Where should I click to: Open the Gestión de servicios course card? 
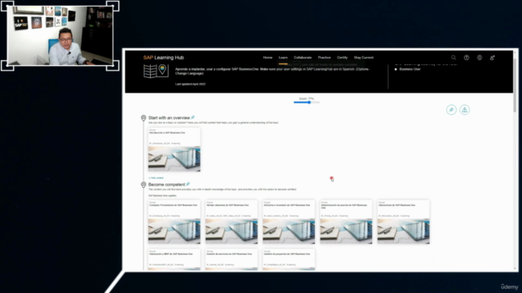232,260
